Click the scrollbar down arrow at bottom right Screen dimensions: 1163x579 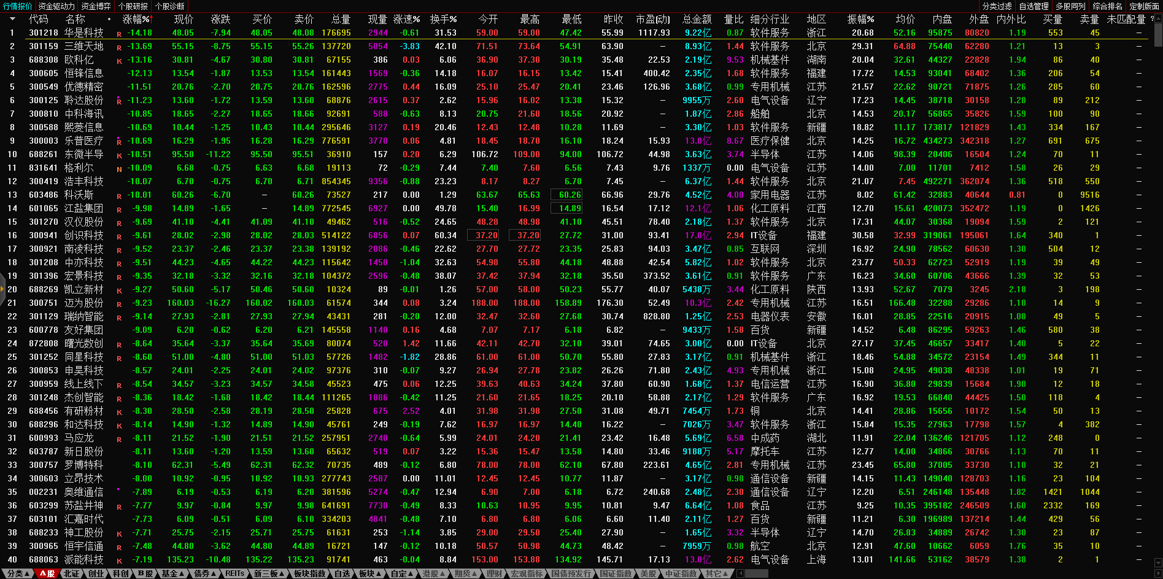[x=1158, y=562]
